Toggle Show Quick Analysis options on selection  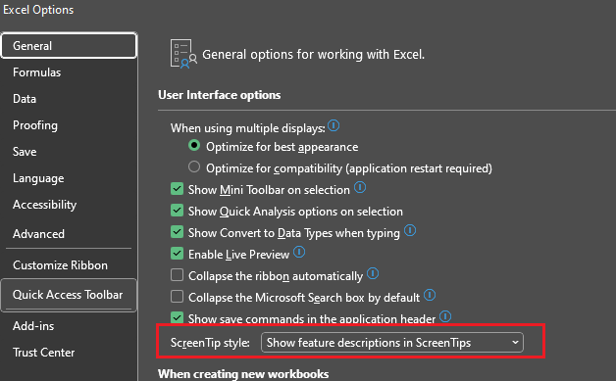tap(177, 211)
